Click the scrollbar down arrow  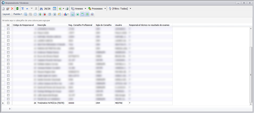click(251, 105)
